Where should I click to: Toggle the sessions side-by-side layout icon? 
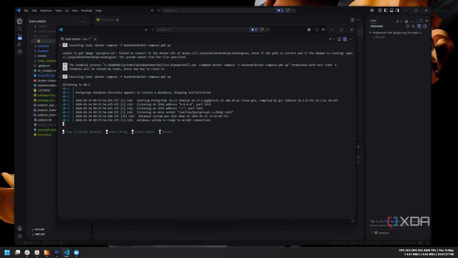coord(425,26)
